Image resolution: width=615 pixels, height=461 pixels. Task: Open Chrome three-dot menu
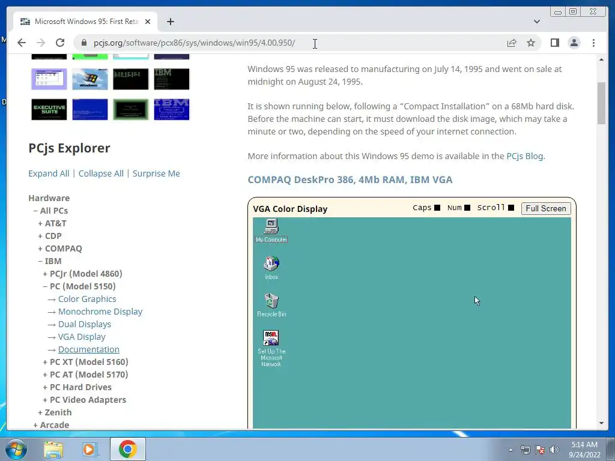[593, 43]
